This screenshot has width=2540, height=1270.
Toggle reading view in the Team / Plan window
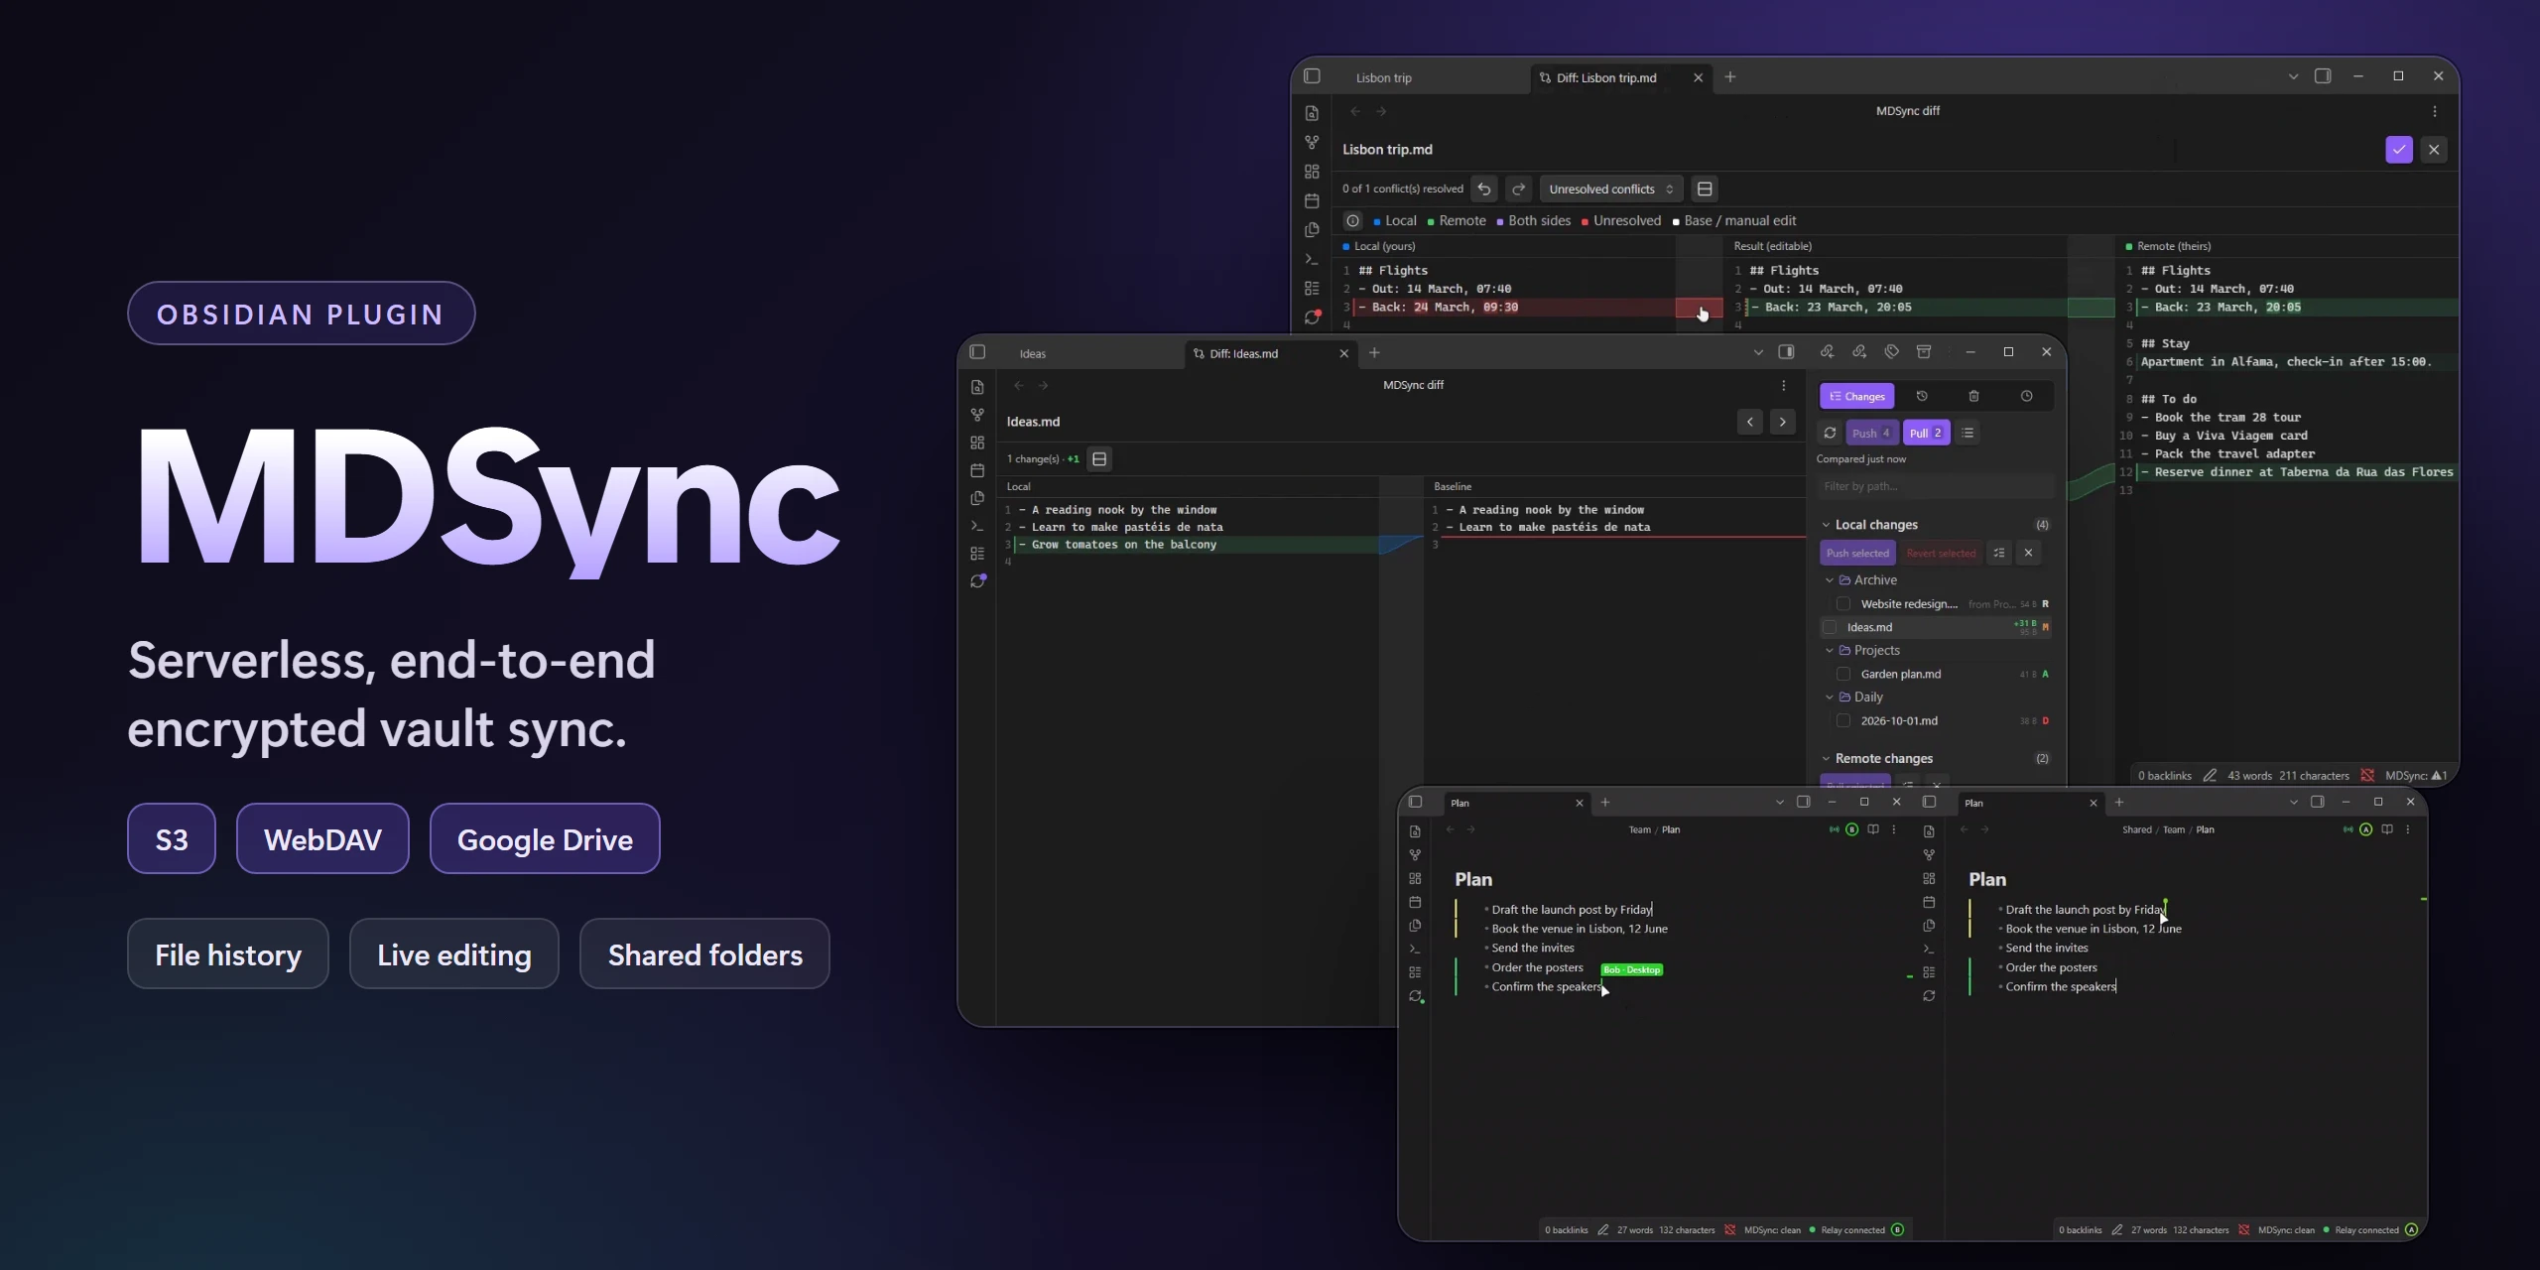click(1873, 829)
